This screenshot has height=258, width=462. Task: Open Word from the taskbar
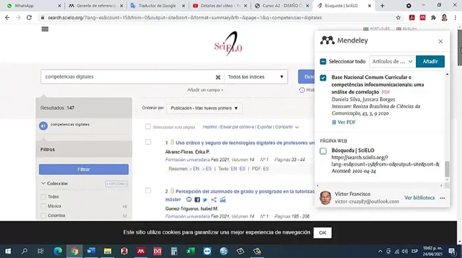pos(91,251)
